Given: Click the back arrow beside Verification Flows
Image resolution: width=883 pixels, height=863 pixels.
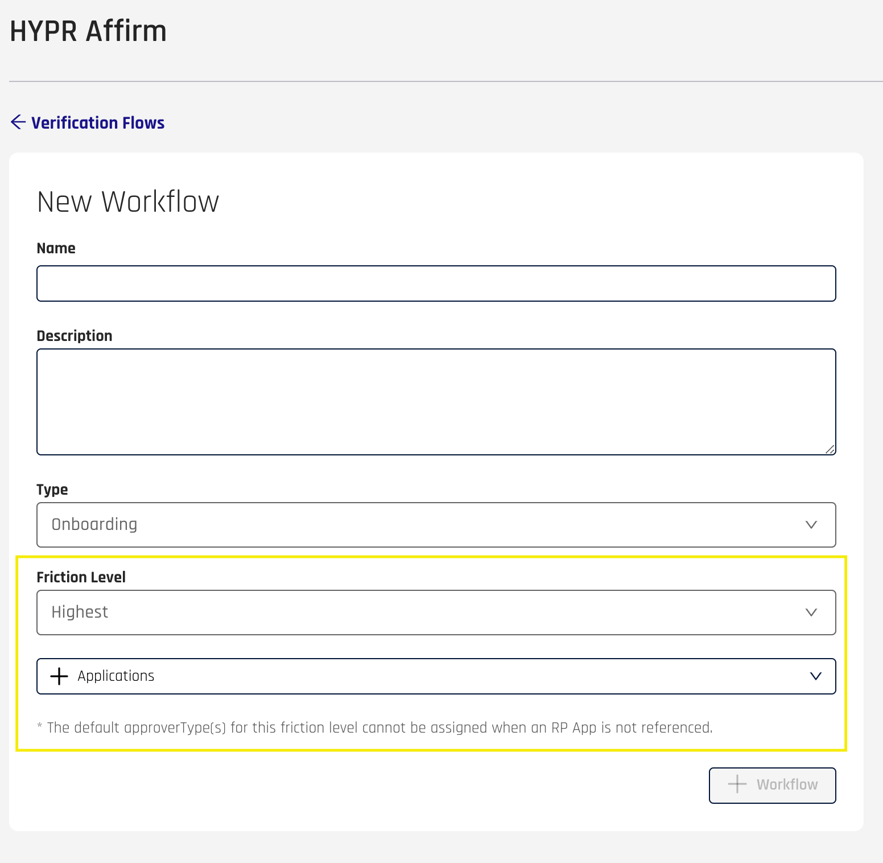Looking at the screenshot, I should click(x=18, y=122).
